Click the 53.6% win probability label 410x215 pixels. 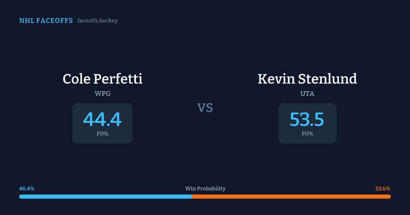coord(383,189)
